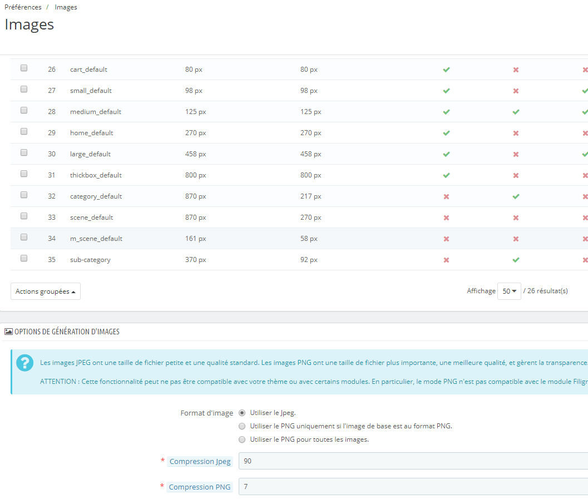Click first status column cross for m_scene_default
This screenshot has width=588, height=499.
click(x=446, y=239)
